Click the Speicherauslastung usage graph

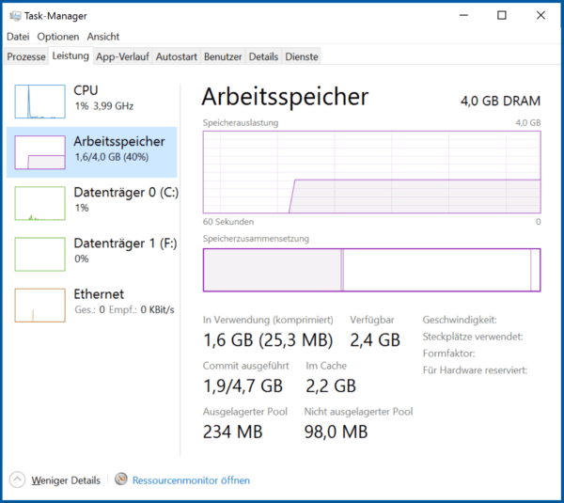tap(371, 173)
